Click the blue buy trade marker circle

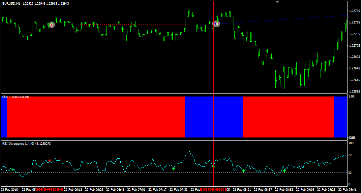click(216, 24)
